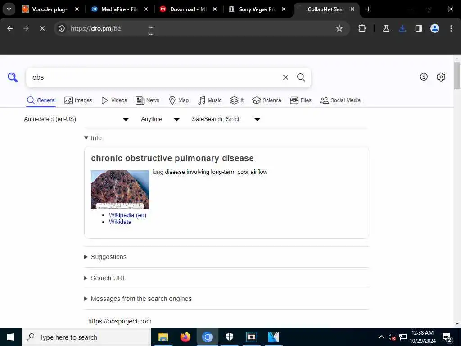Viewport: 461px width, 346px height.
Task: Collapse the Info section
Action: [93, 138]
